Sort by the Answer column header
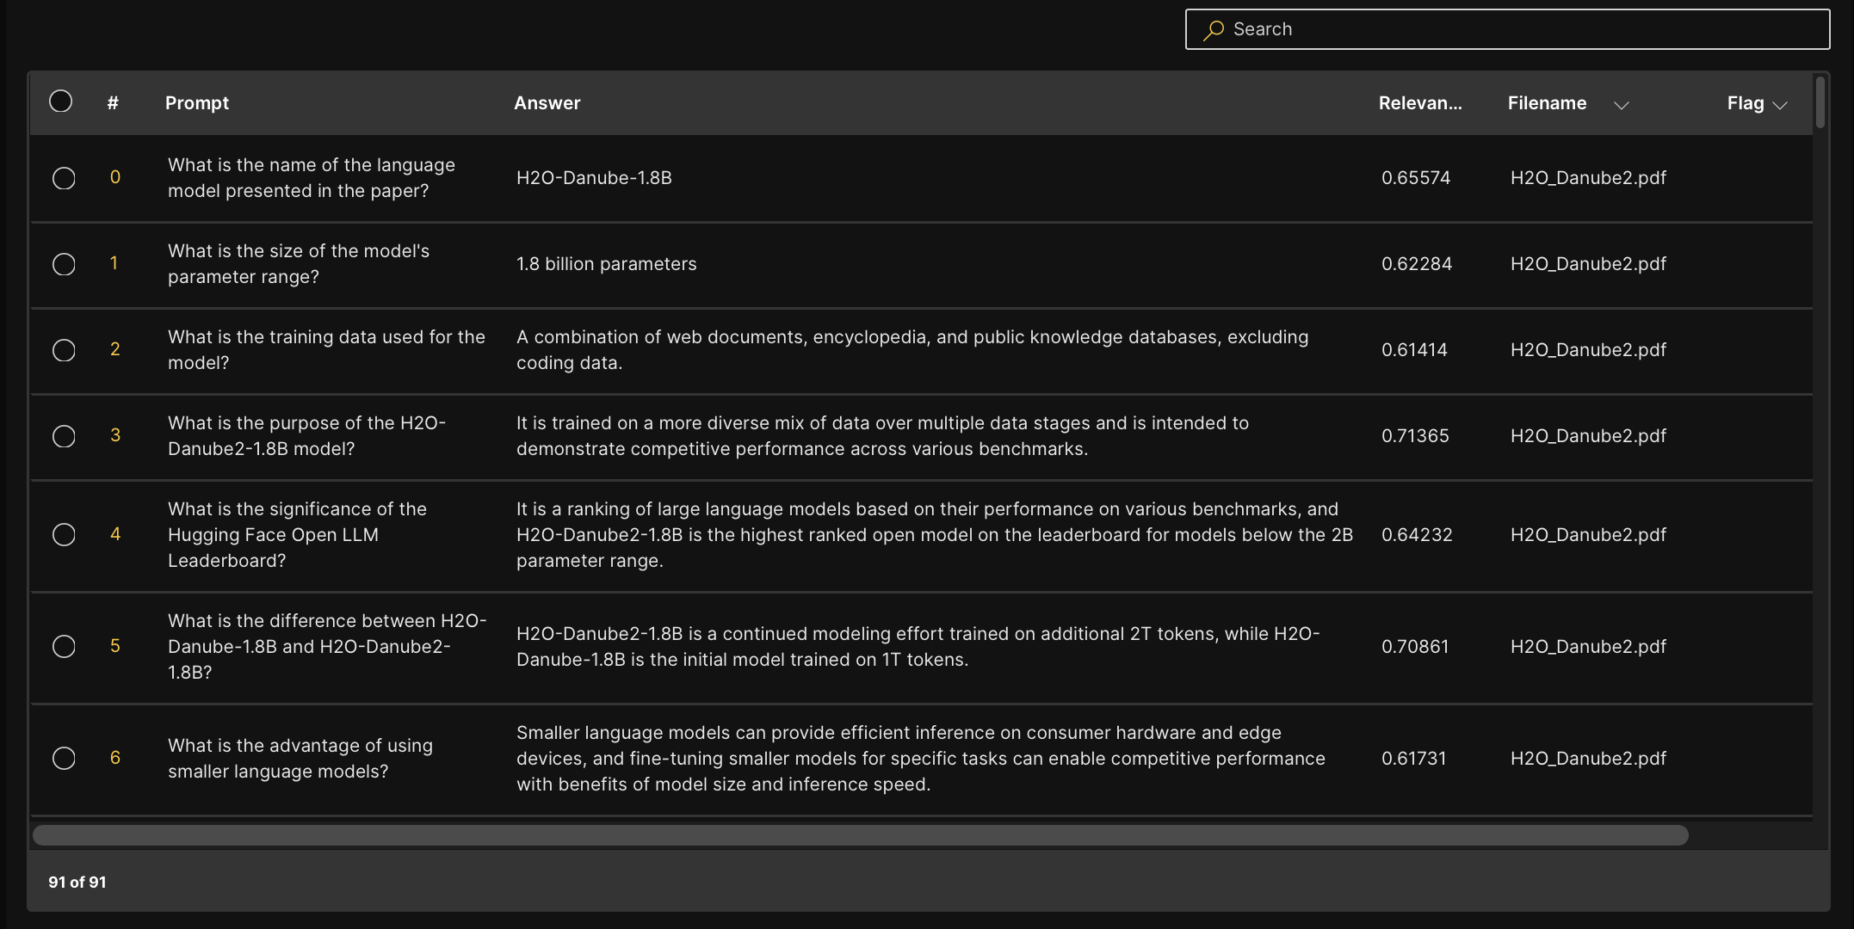 click(547, 103)
